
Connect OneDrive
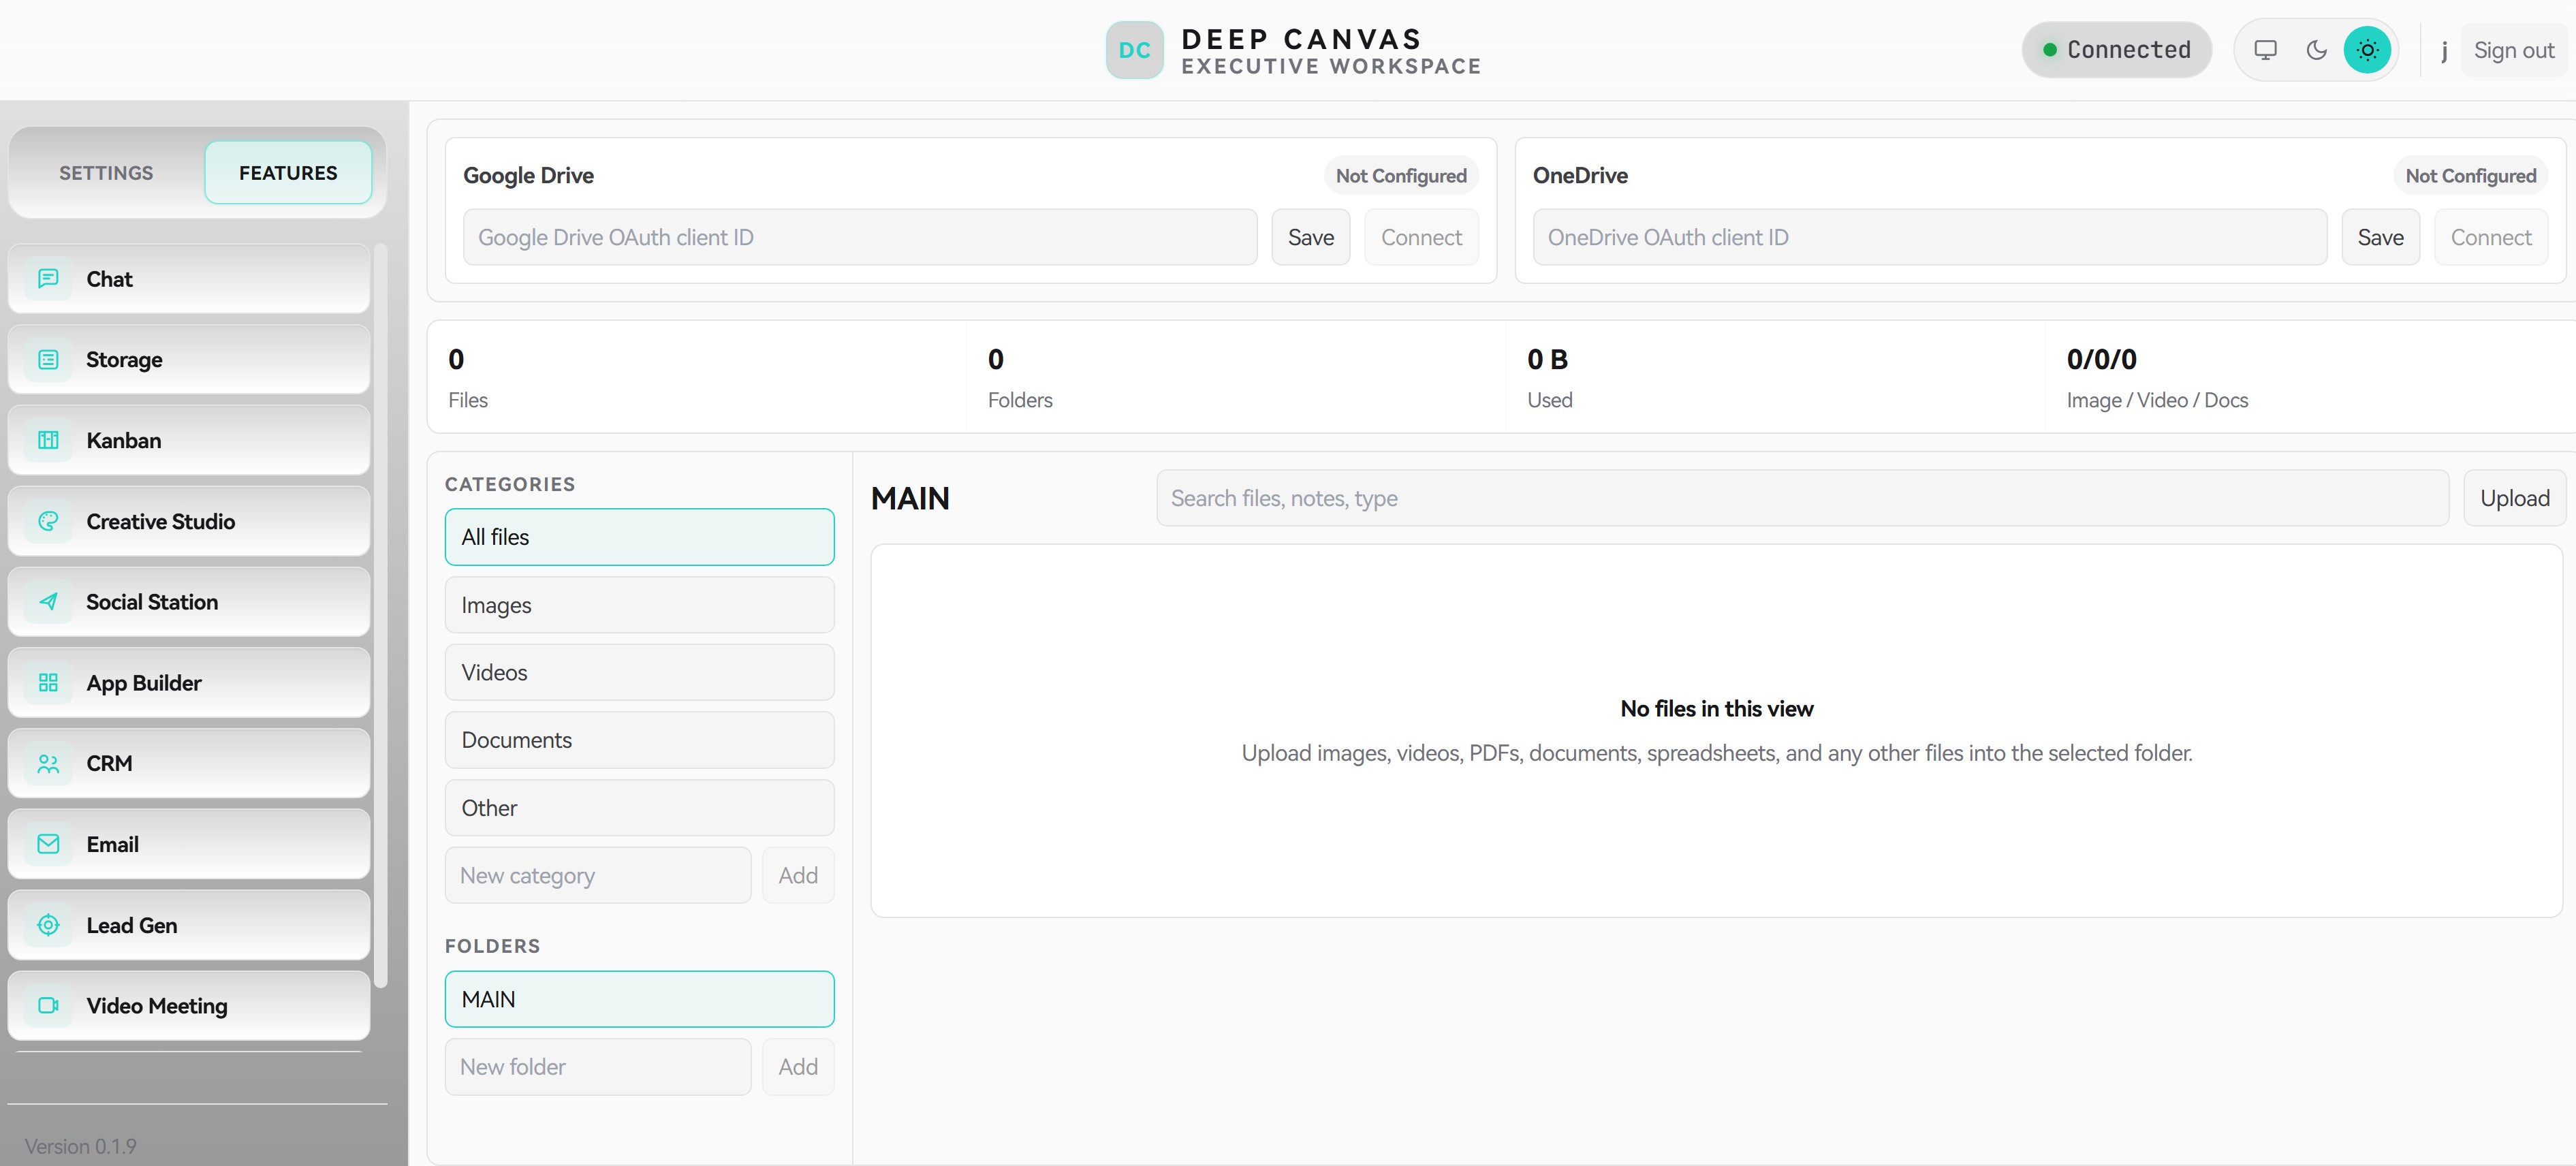(2491, 237)
